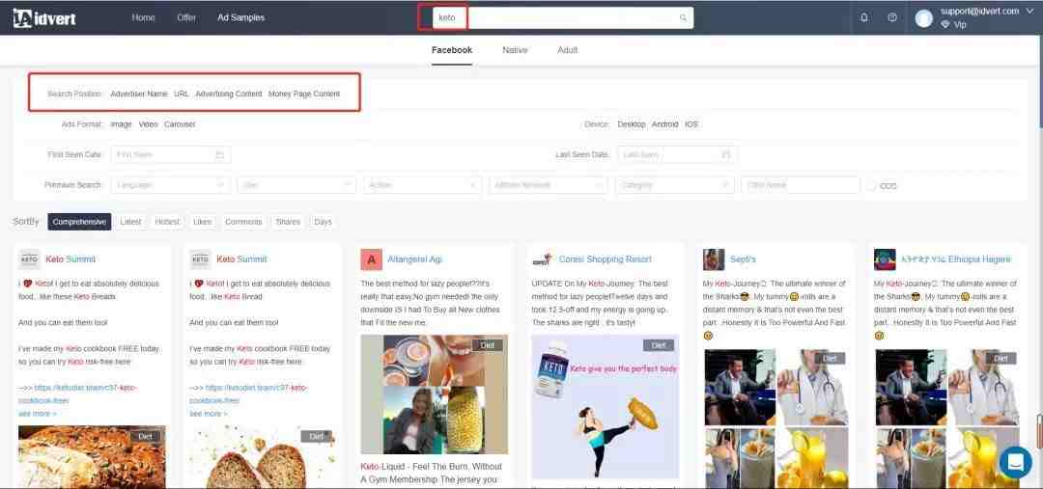
Task: Open Offer in top navigation
Action: [186, 18]
